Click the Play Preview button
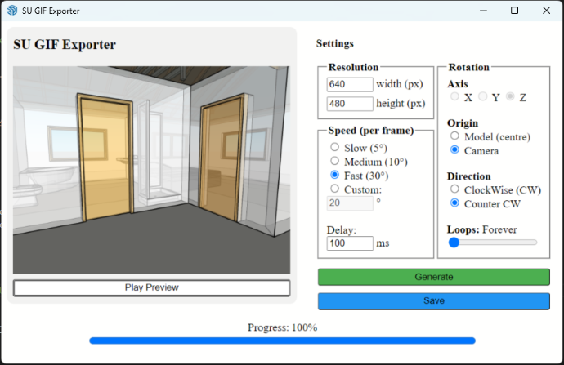The image size is (564, 365). point(151,287)
